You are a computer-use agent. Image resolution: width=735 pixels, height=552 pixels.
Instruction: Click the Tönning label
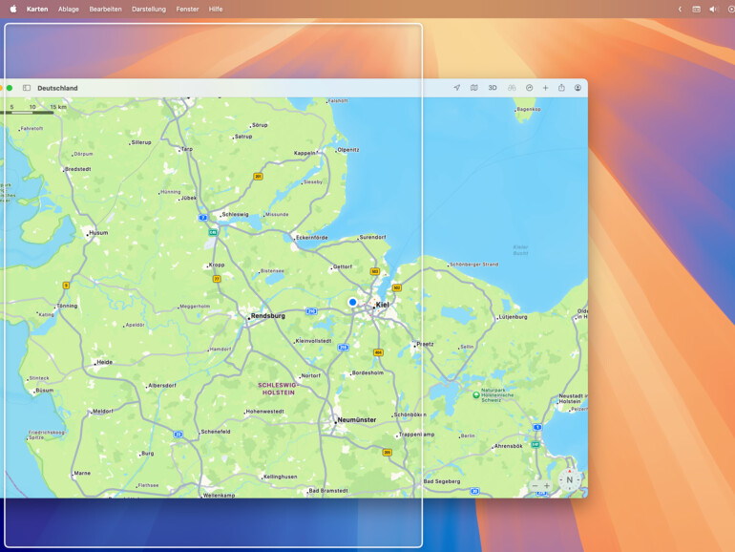[x=67, y=306]
